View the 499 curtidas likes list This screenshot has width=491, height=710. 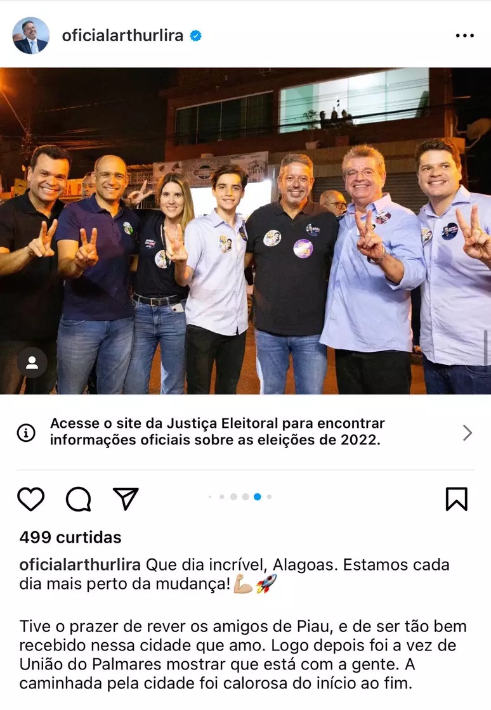click(70, 538)
